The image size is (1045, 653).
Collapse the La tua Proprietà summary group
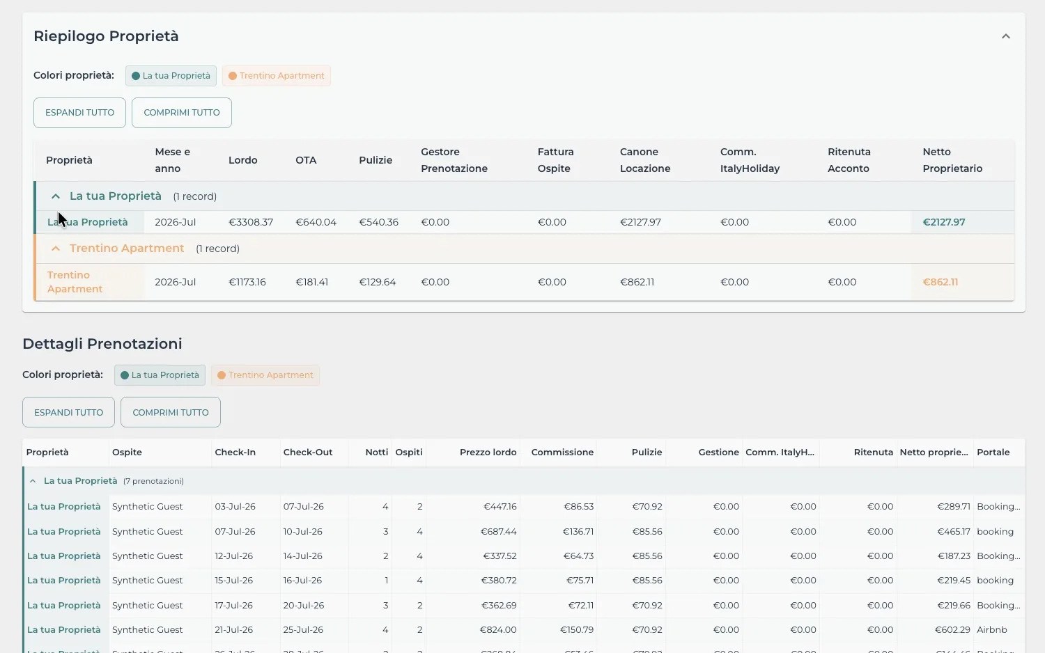click(x=56, y=196)
